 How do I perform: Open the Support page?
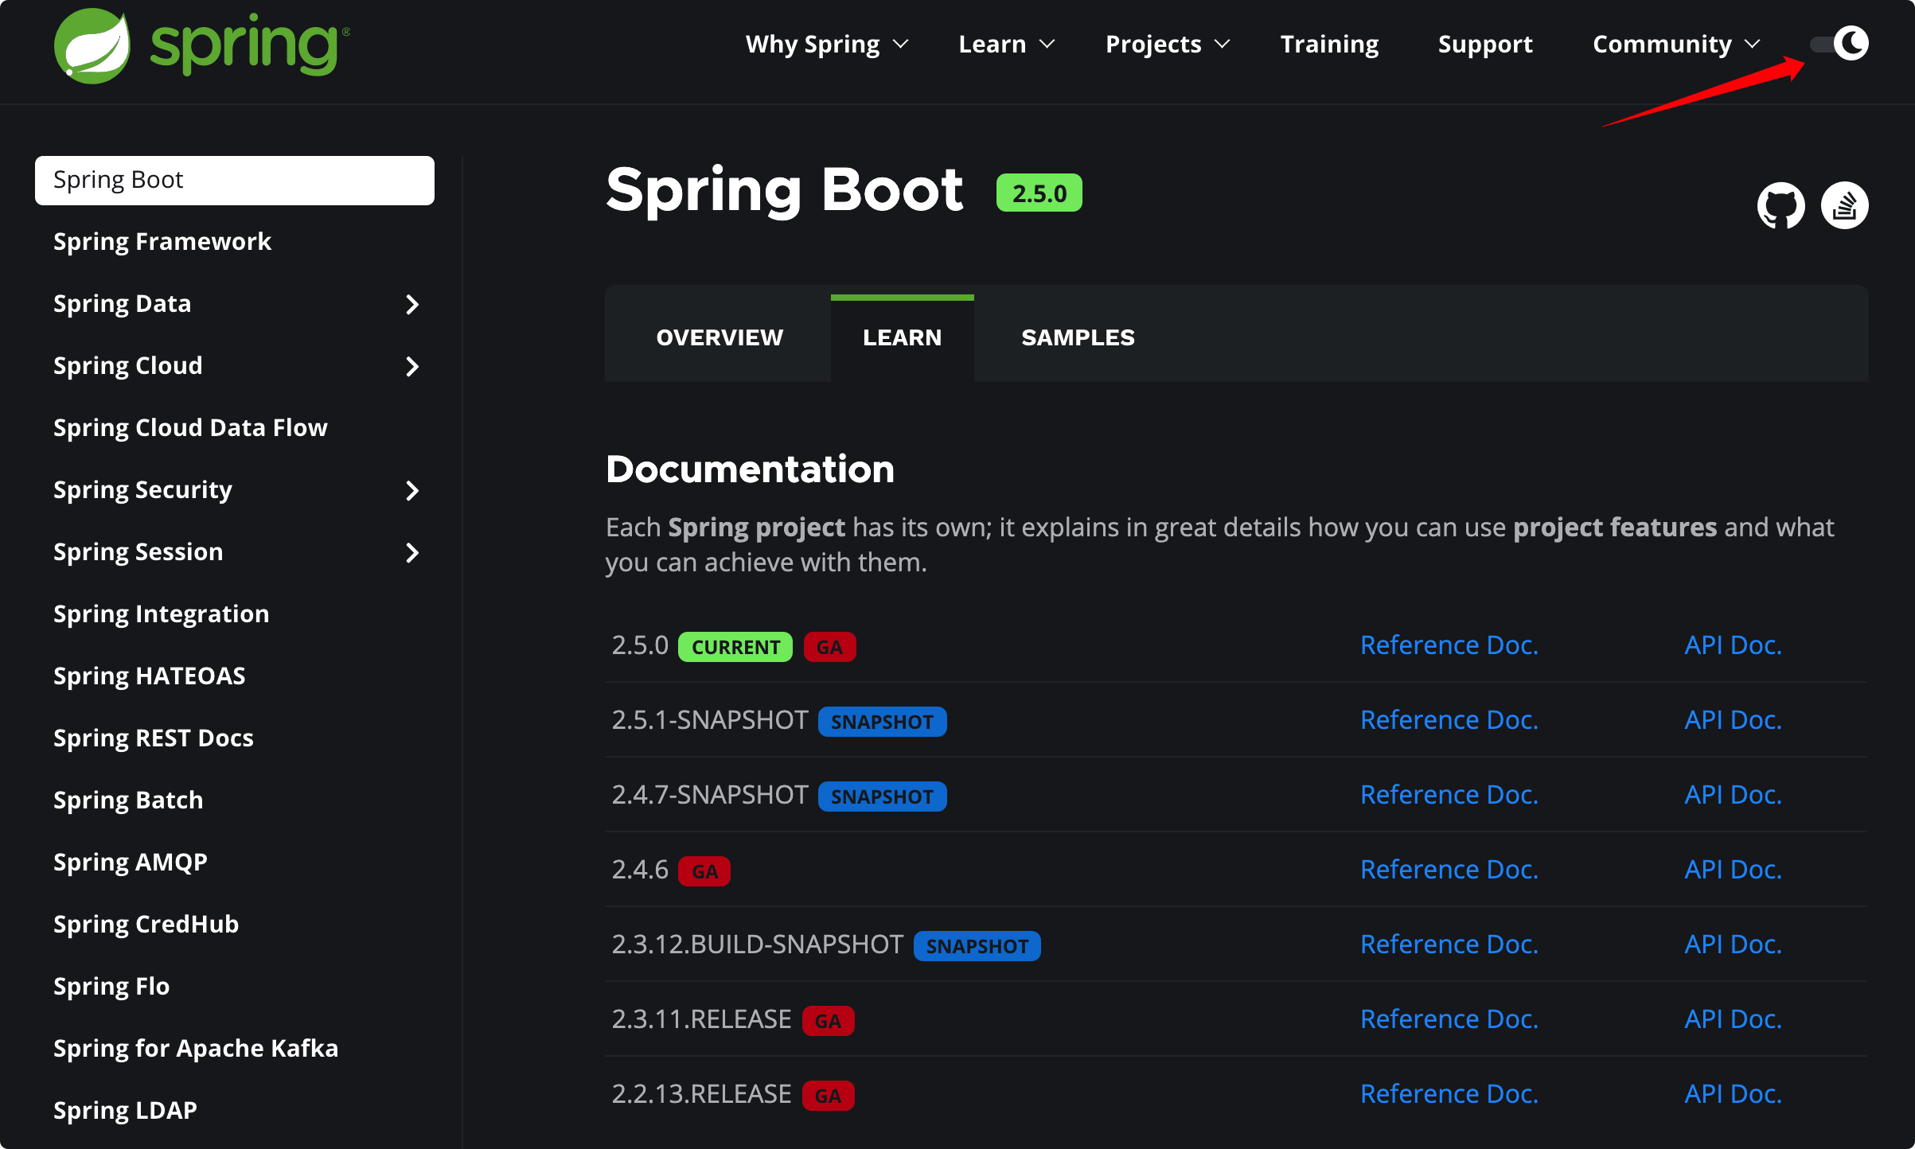(1485, 44)
